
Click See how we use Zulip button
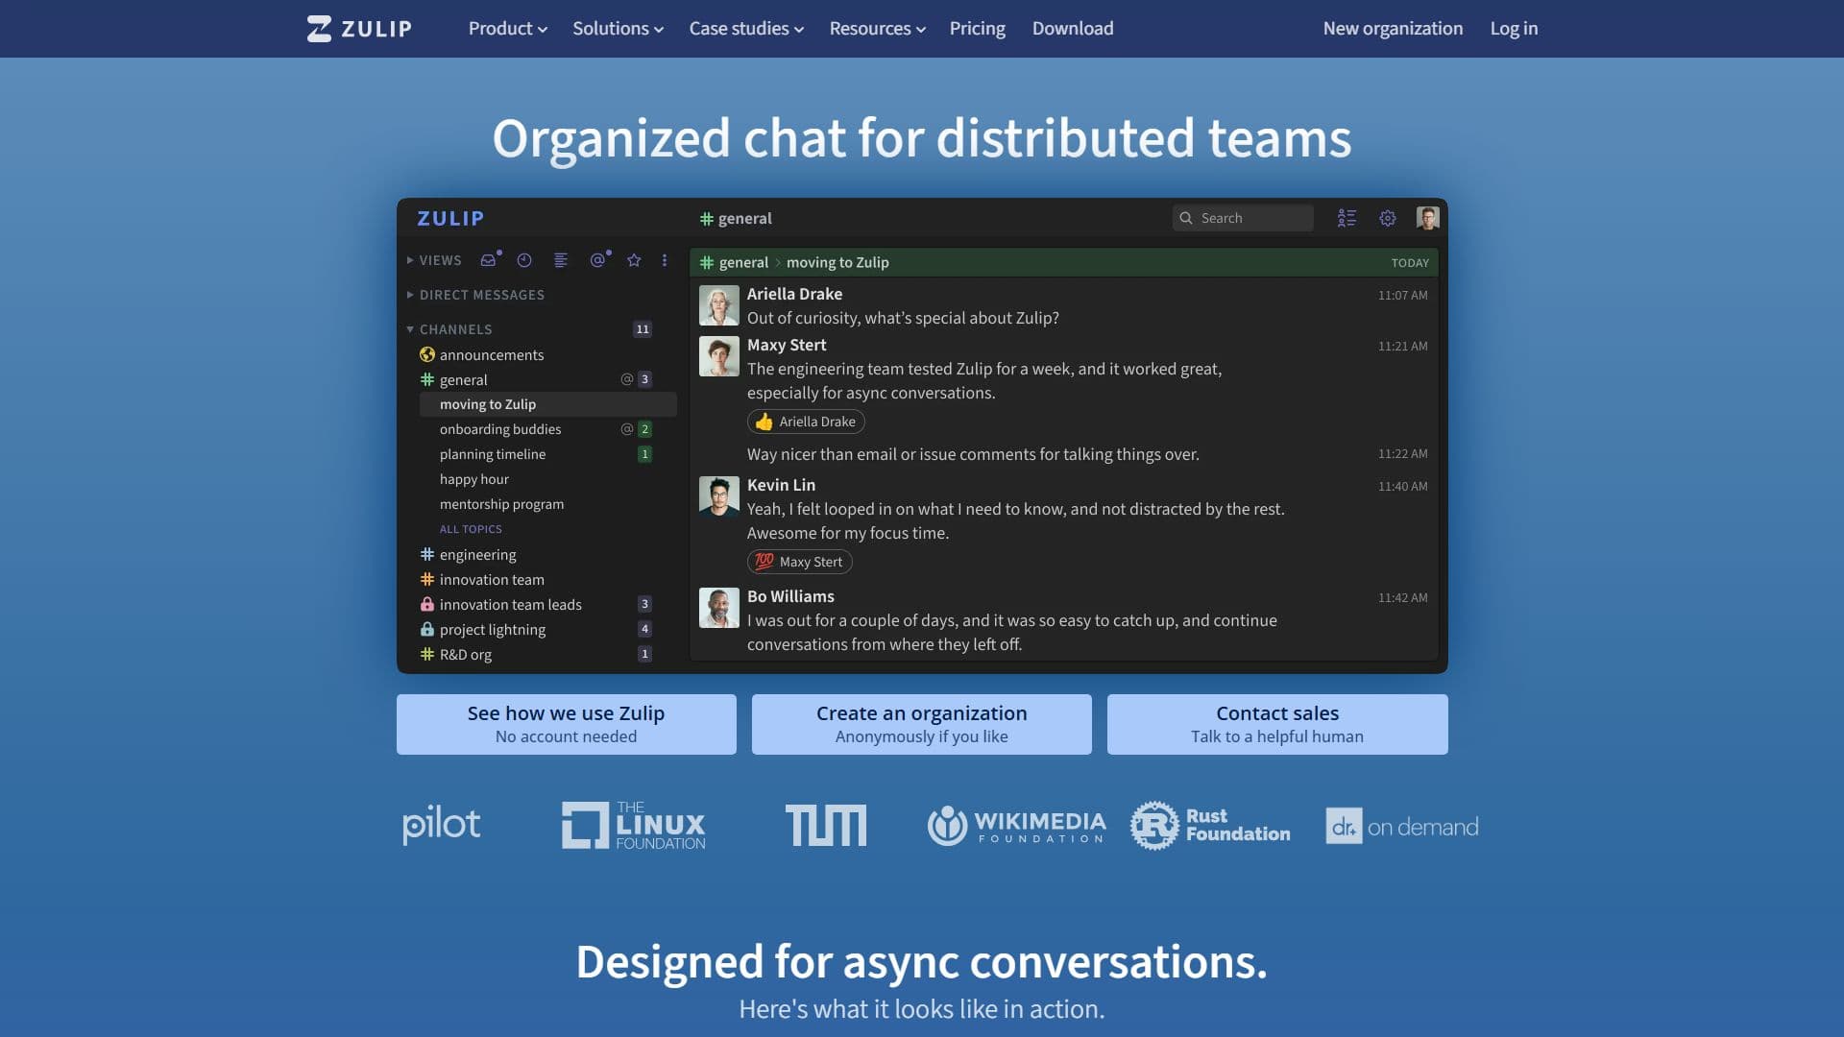click(x=567, y=724)
